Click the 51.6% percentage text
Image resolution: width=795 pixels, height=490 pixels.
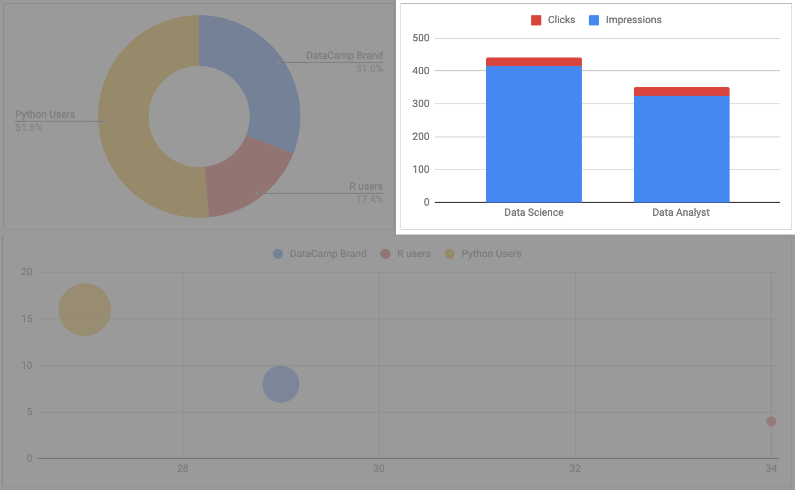click(x=29, y=127)
